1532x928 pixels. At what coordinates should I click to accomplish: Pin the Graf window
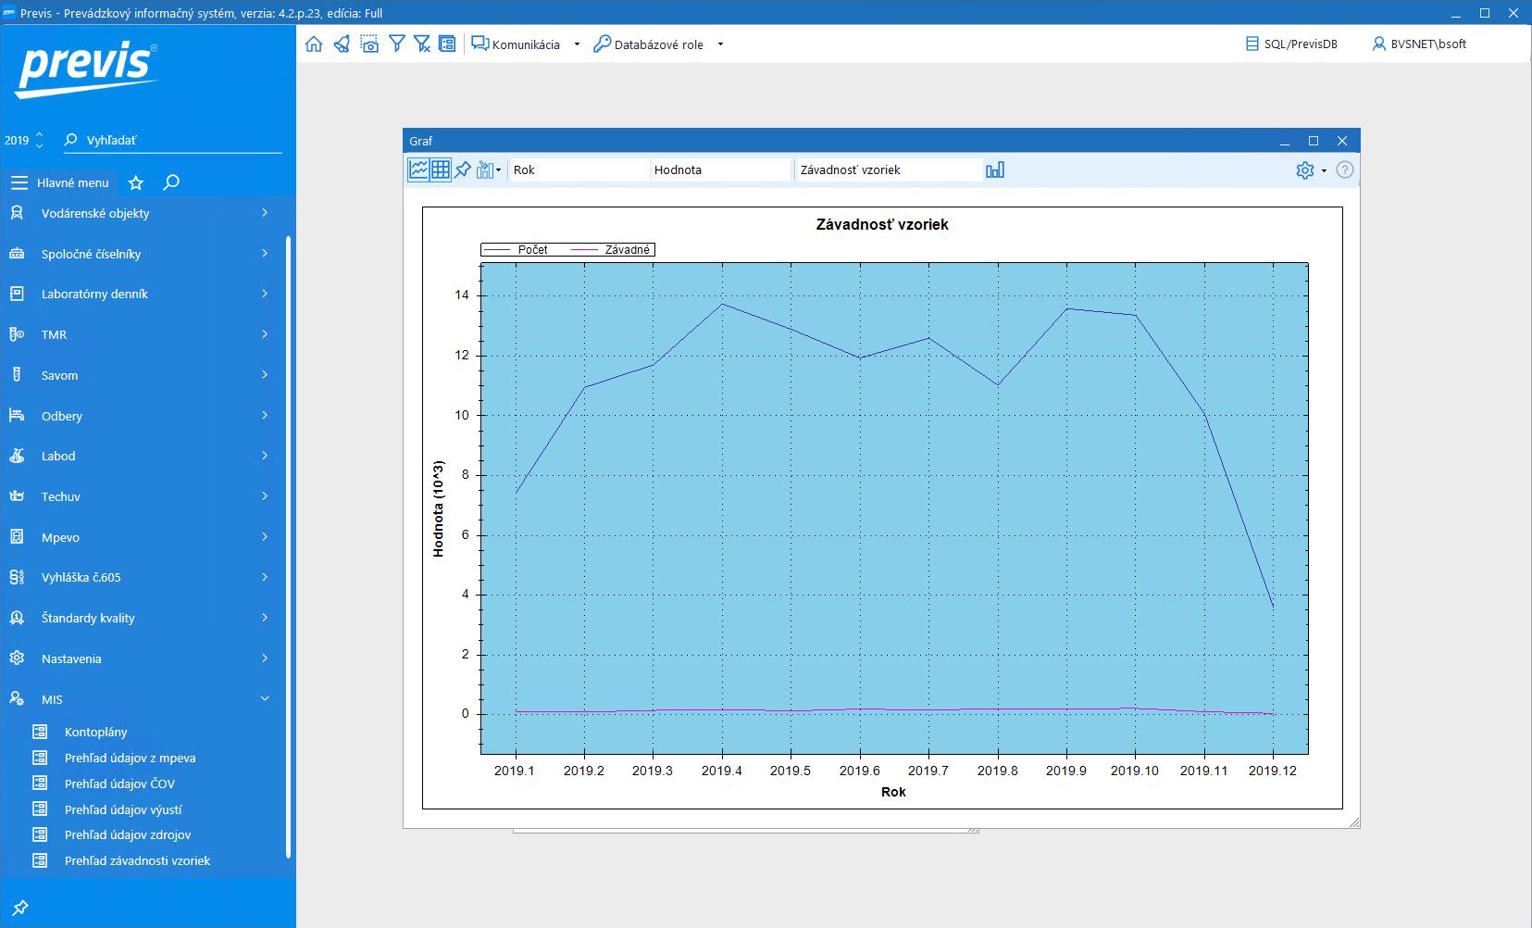[x=463, y=169]
